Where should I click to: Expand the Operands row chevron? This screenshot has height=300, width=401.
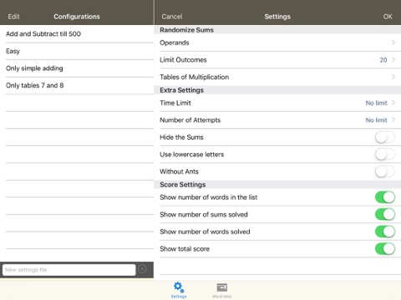(393, 42)
